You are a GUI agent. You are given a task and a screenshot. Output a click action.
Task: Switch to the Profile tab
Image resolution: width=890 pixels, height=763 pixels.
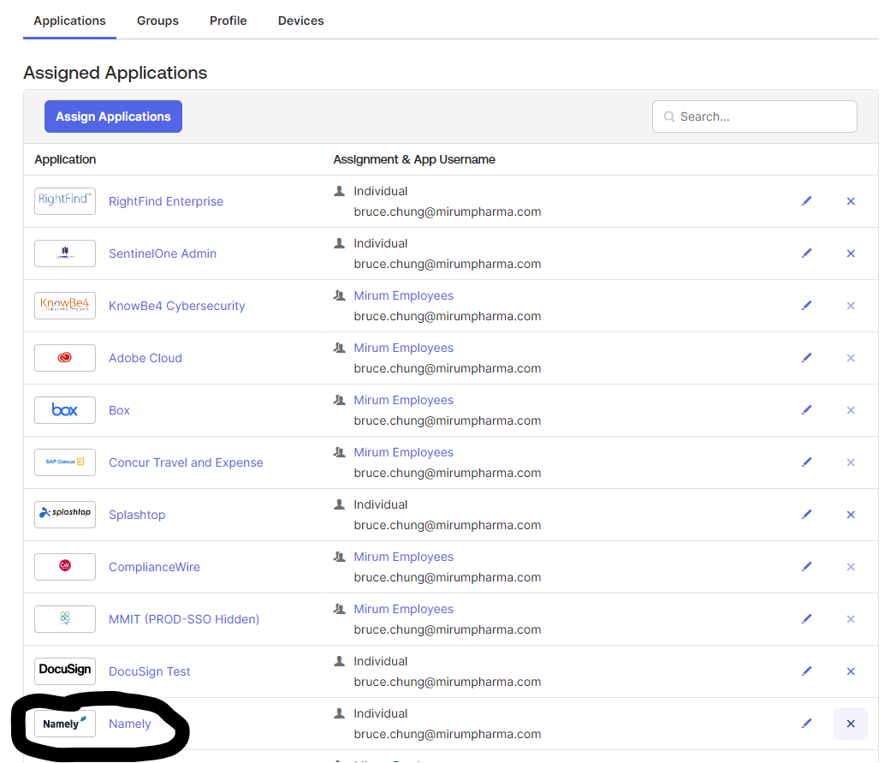coord(228,21)
